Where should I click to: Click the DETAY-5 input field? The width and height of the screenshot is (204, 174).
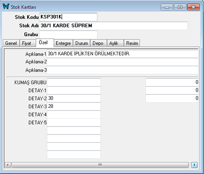[74, 122]
